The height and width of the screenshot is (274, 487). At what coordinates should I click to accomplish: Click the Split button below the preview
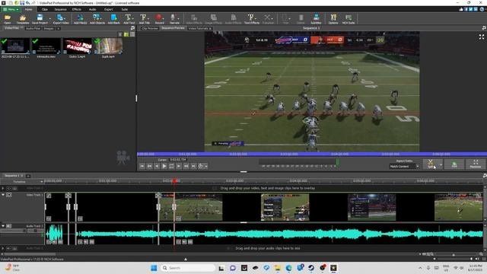coord(431,164)
